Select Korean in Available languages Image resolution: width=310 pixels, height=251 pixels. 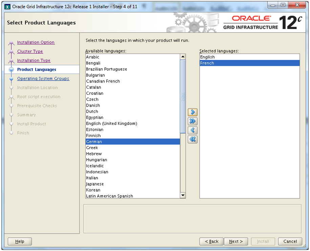coord(133,190)
